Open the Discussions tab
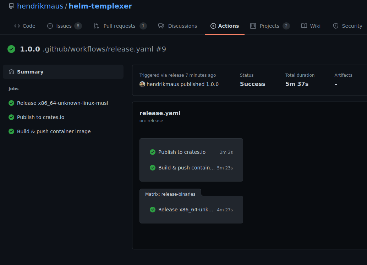Image resolution: width=367 pixels, height=265 pixels. (x=178, y=26)
